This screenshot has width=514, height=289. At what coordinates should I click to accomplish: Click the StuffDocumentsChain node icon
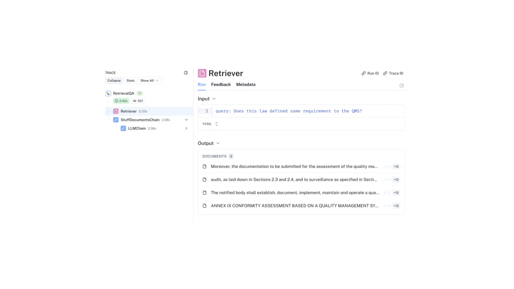(116, 120)
